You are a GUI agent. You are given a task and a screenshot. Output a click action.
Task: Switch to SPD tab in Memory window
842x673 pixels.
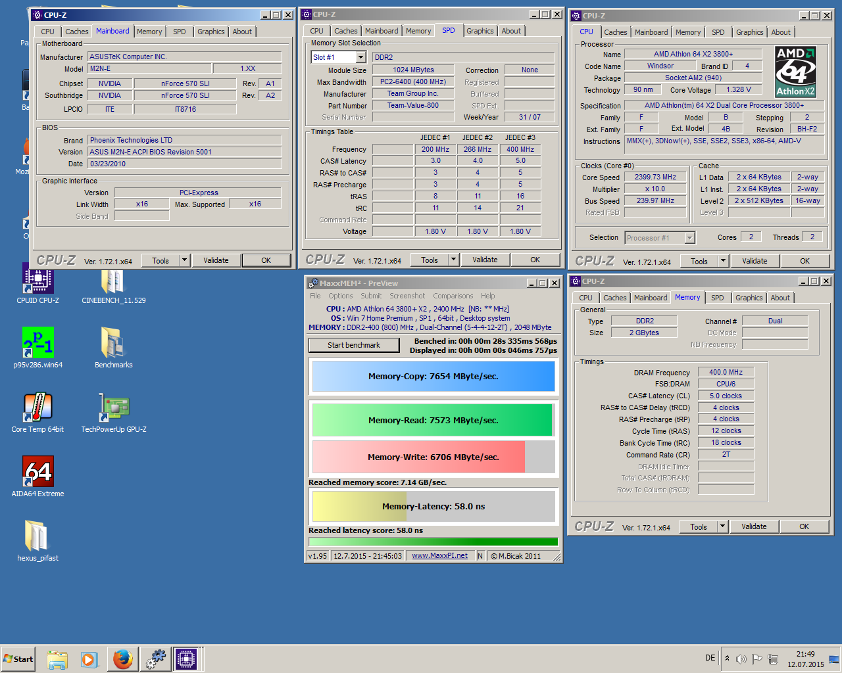(x=717, y=298)
